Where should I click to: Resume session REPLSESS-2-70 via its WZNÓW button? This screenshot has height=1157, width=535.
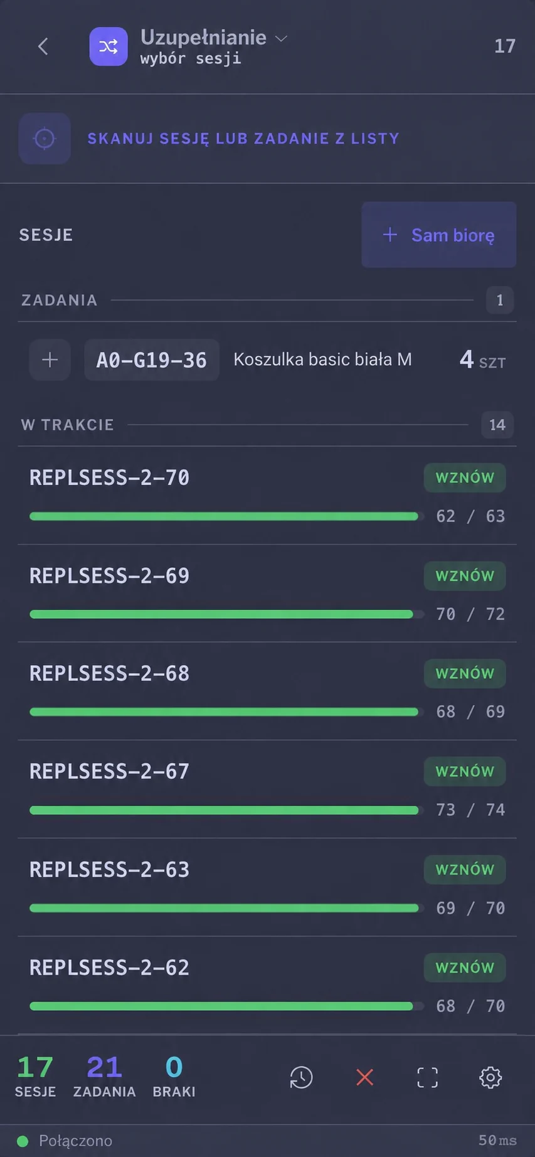[465, 477]
